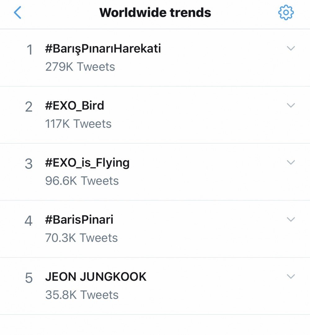Image resolution: width=310 pixels, height=335 pixels.
Task: Expand options chevron next to #EXO_Bird
Action: click(x=291, y=105)
